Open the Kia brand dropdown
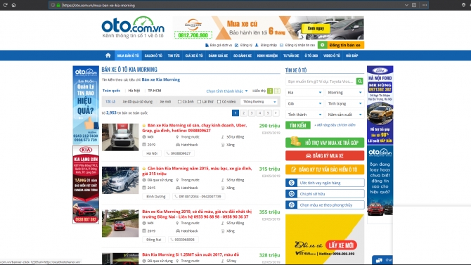Screen dimensions: 471x265 tap(304, 93)
